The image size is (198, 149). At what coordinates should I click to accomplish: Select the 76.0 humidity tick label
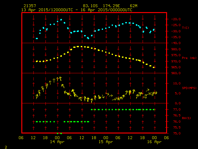(177, 122)
